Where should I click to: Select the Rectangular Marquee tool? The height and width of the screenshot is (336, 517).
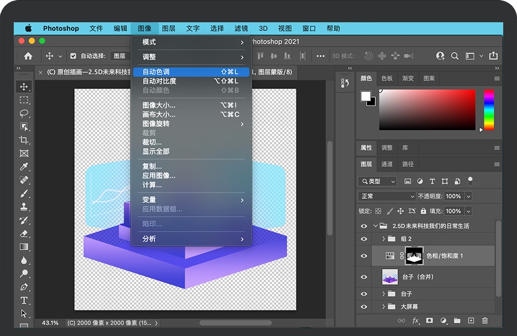pos(24,100)
